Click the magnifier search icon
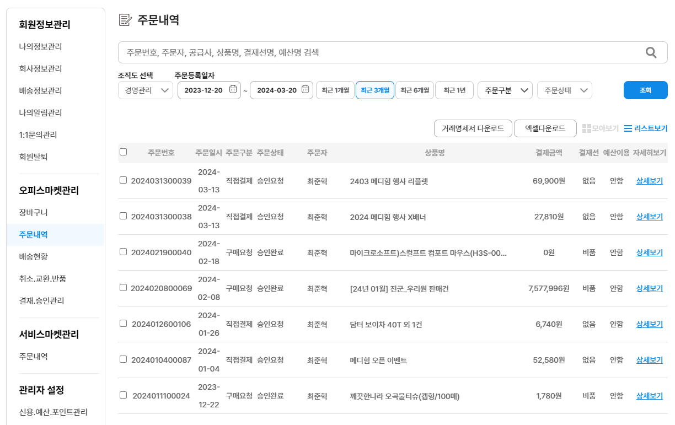The image size is (675, 425). pyautogui.click(x=651, y=53)
